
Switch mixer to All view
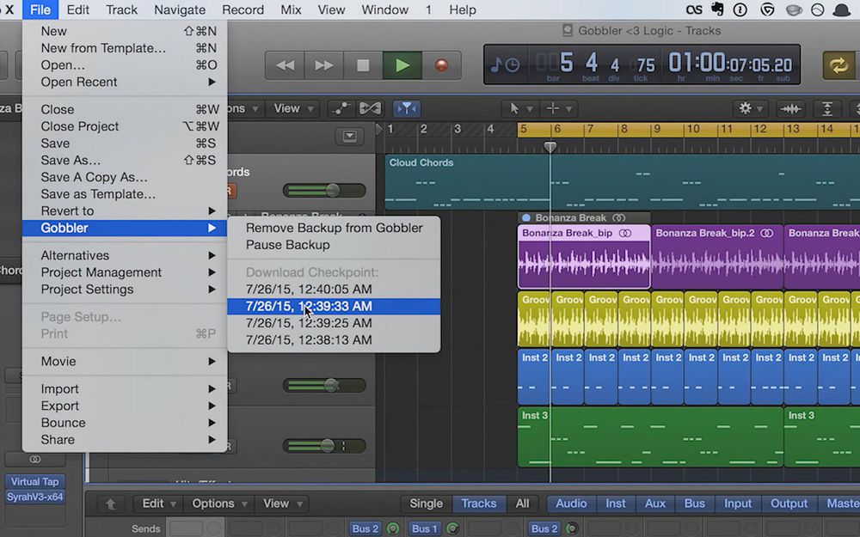tap(522, 503)
